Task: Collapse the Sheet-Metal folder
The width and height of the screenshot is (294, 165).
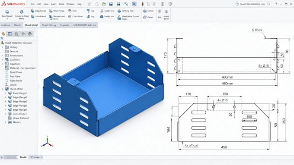Action: 2,89
